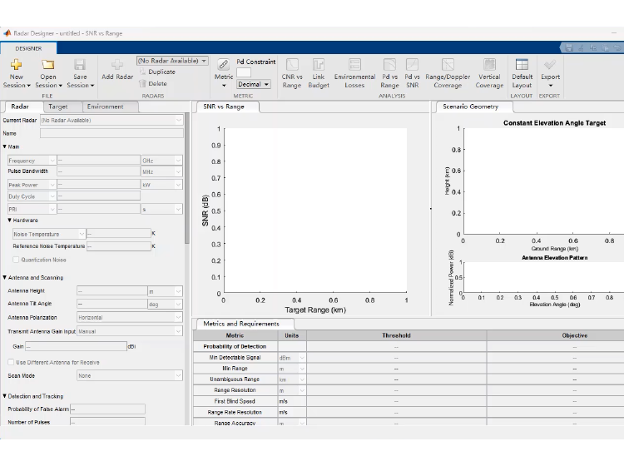
Task: Open the Antenna Polarization dropdown
Action: (x=129, y=317)
